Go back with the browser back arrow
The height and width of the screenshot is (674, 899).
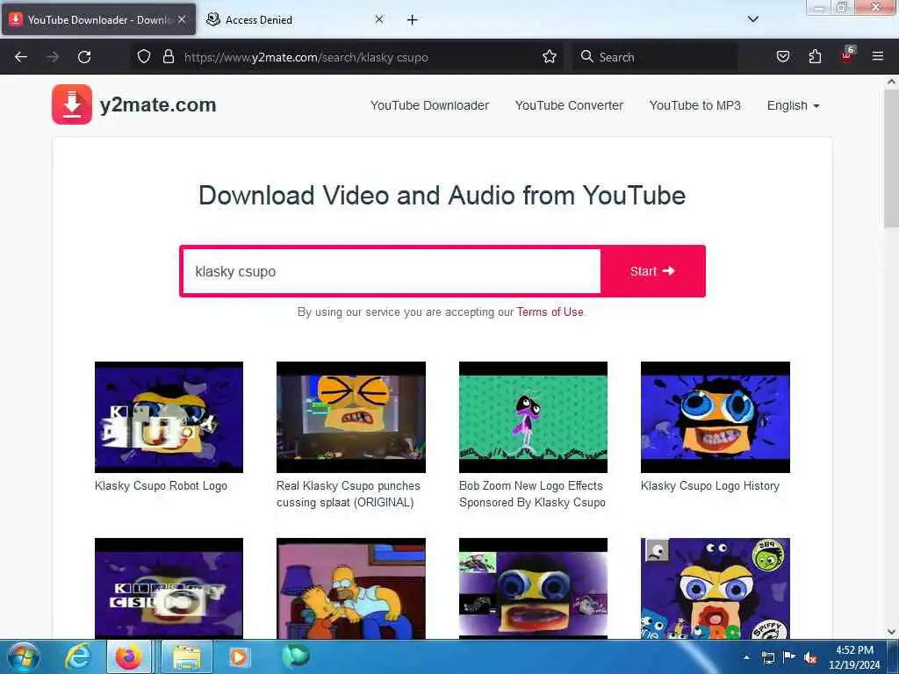[x=21, y=57]
